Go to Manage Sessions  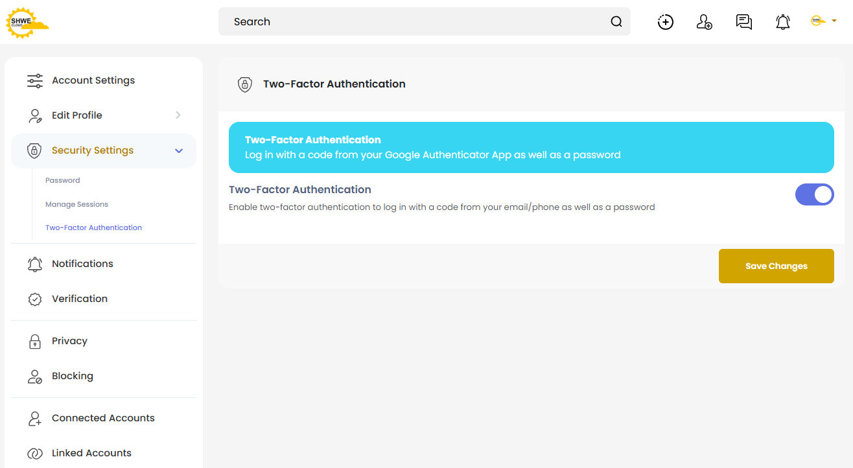coord(76,204)
